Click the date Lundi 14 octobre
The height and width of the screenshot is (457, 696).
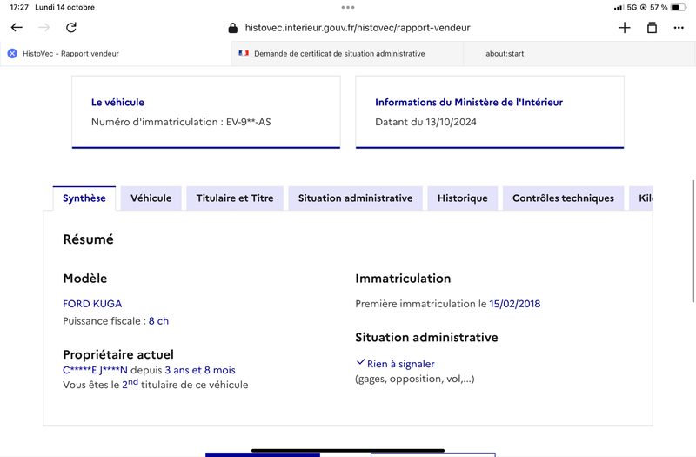pos(64,7)
